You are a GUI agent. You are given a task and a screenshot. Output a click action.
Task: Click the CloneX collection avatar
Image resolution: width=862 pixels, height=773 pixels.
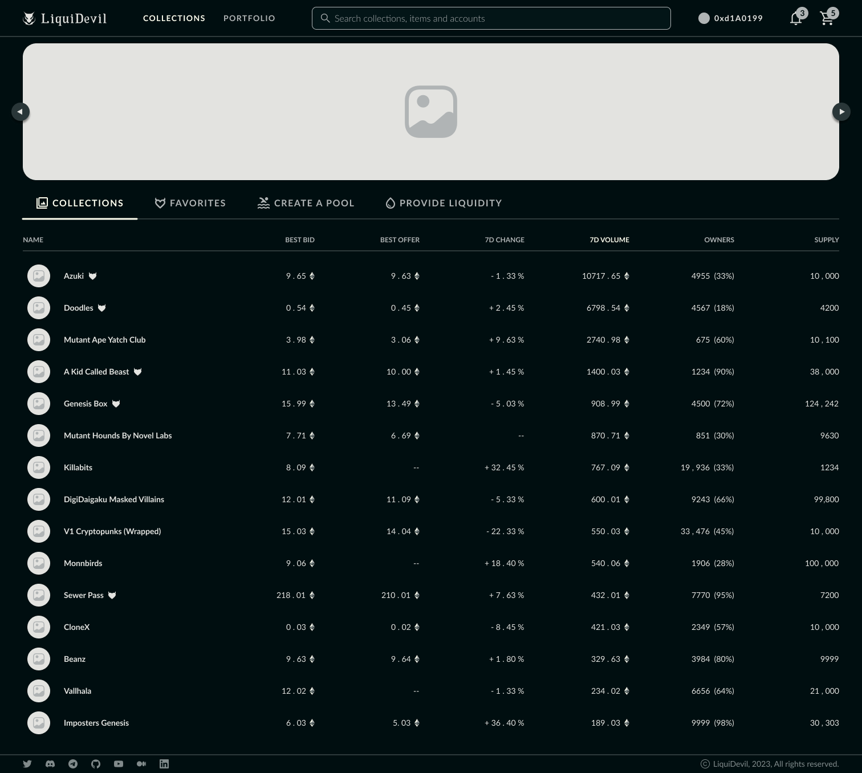(x=39, y=627)
